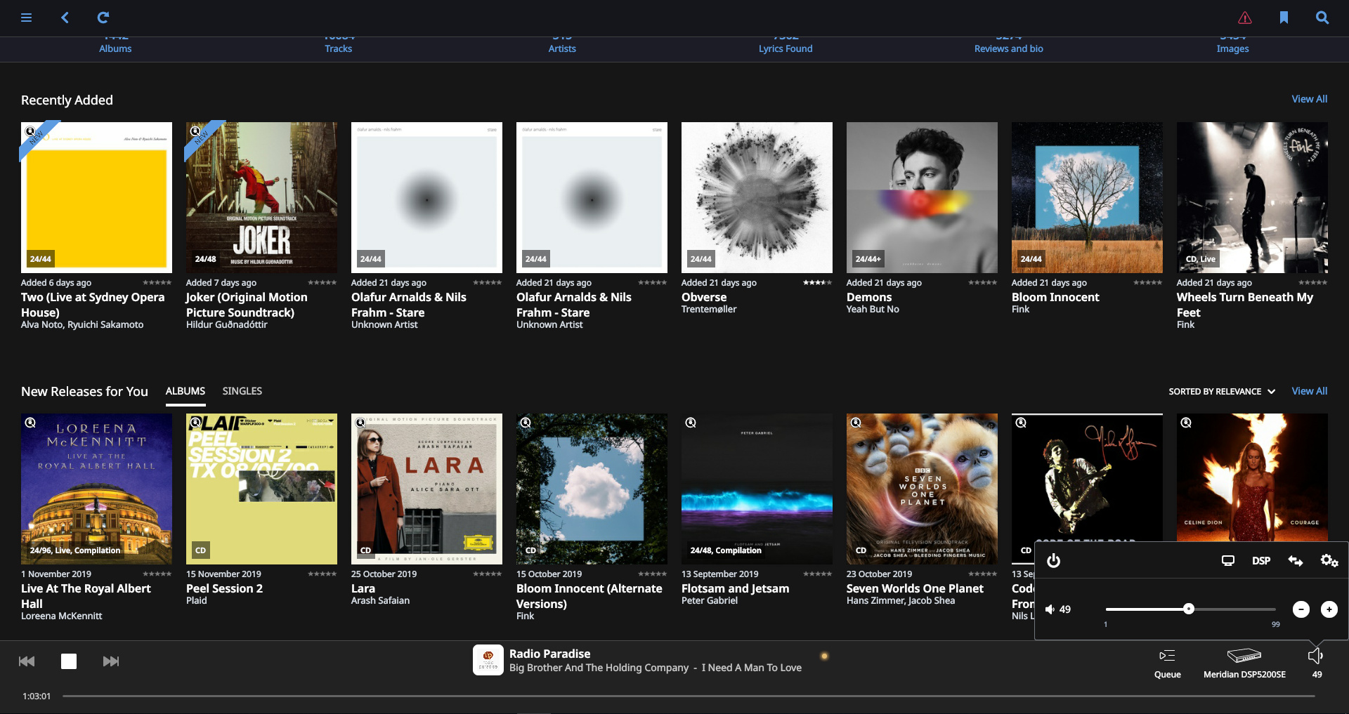
Task: Open device setup gear icon
Action: (1329, 561)
